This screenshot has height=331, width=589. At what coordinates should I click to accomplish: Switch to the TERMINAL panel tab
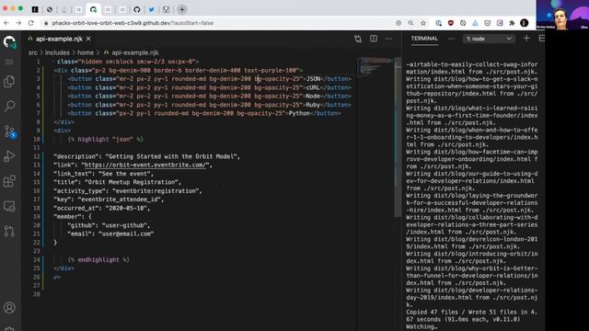tap(424, 39)
